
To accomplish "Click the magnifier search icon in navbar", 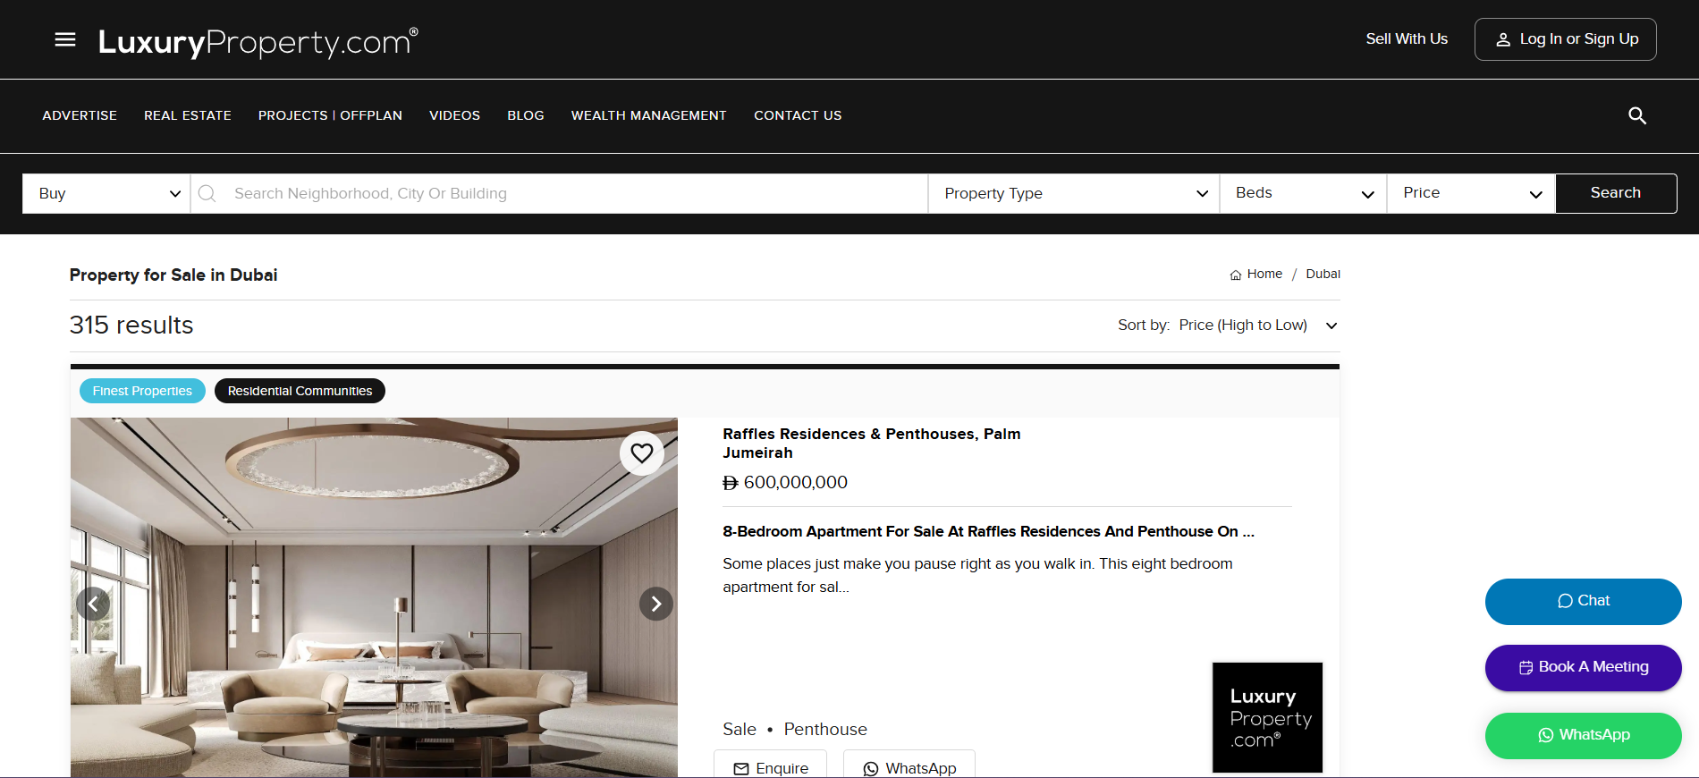I will coord(1636,115).
